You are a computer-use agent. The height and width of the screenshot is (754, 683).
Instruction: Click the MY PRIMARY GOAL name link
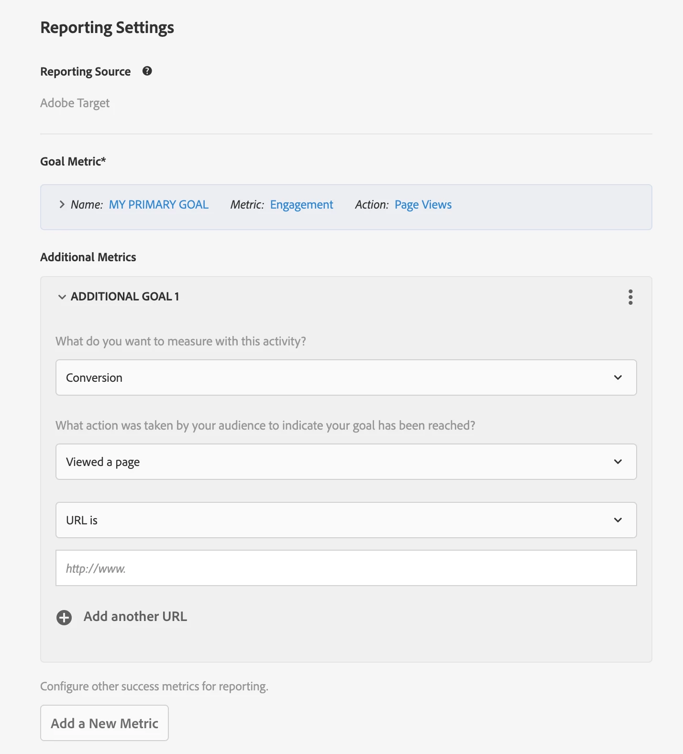tap(158, 205)
